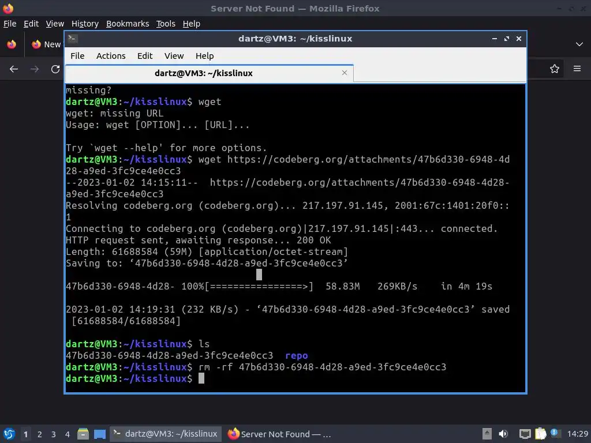The height and width of the screenshot is (443, 591).
Task: Click the 'missing?' text at the top of the terminal
Action: tap(88, 90)
